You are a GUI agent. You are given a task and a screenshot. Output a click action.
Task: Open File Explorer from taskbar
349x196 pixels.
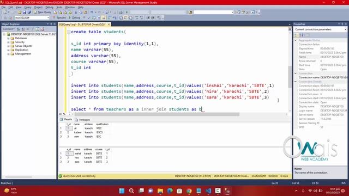[160, 191]
